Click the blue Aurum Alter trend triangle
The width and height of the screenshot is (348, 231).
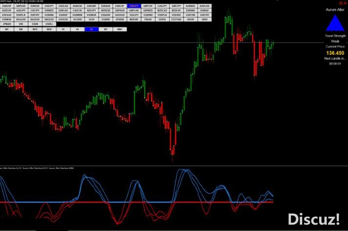[335, 23]
